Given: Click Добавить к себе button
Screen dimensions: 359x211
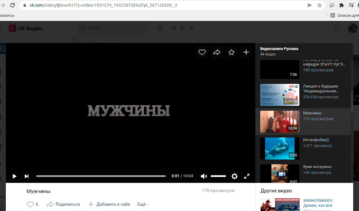Looking at the screenshot, I should tap(109, 204).
